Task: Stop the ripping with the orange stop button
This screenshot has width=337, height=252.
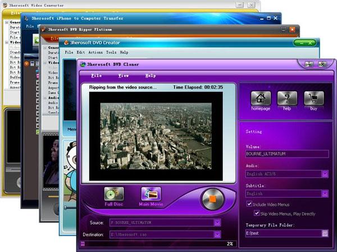Action: (x=212, y=199)
